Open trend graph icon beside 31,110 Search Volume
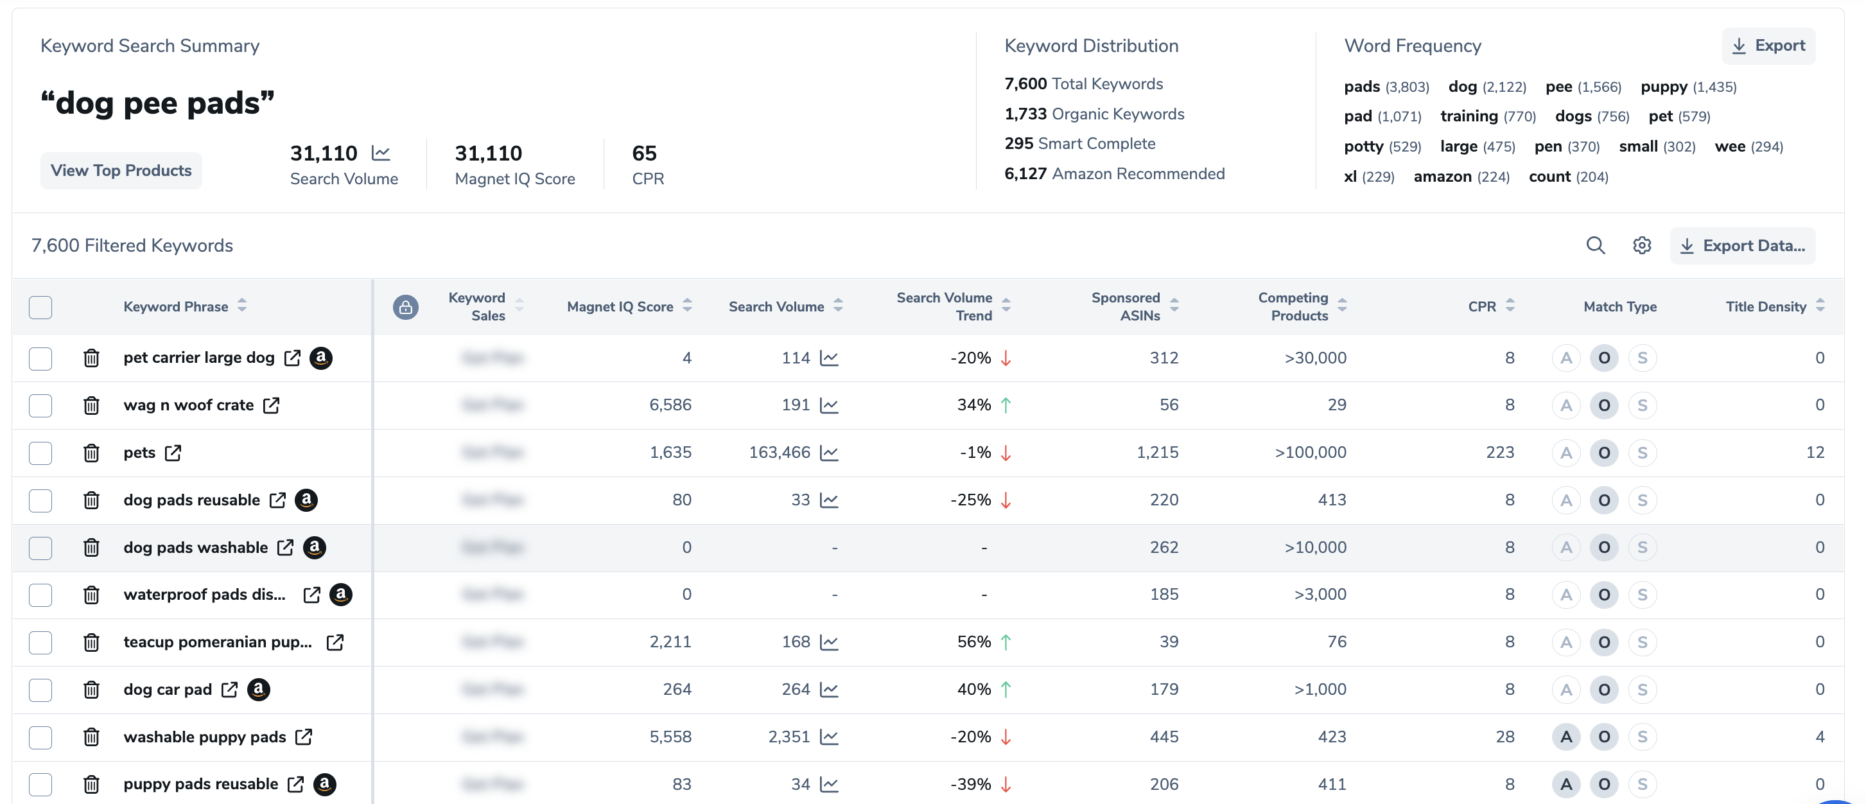This screenshot has height=804, width=1866. [x=381, y=153]
